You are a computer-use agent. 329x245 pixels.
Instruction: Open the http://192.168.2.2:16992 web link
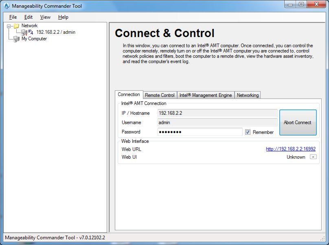coord(291,149)
